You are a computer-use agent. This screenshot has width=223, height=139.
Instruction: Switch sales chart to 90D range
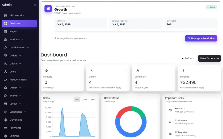click(x=93, y=100)
